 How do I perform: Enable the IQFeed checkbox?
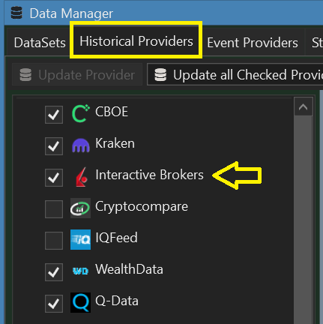click(x=54, y=241)
